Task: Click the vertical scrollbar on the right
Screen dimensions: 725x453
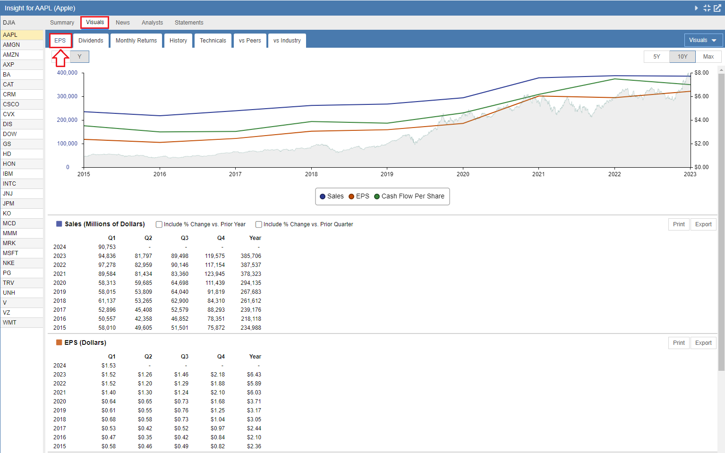Action: 721,222
